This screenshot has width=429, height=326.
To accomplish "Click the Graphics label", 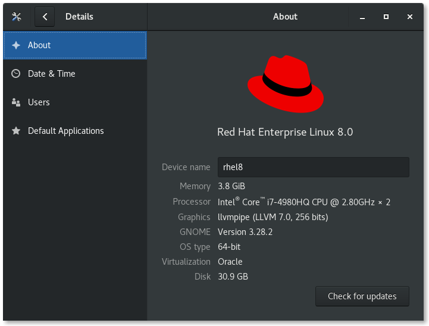I will tap(194, 217).
